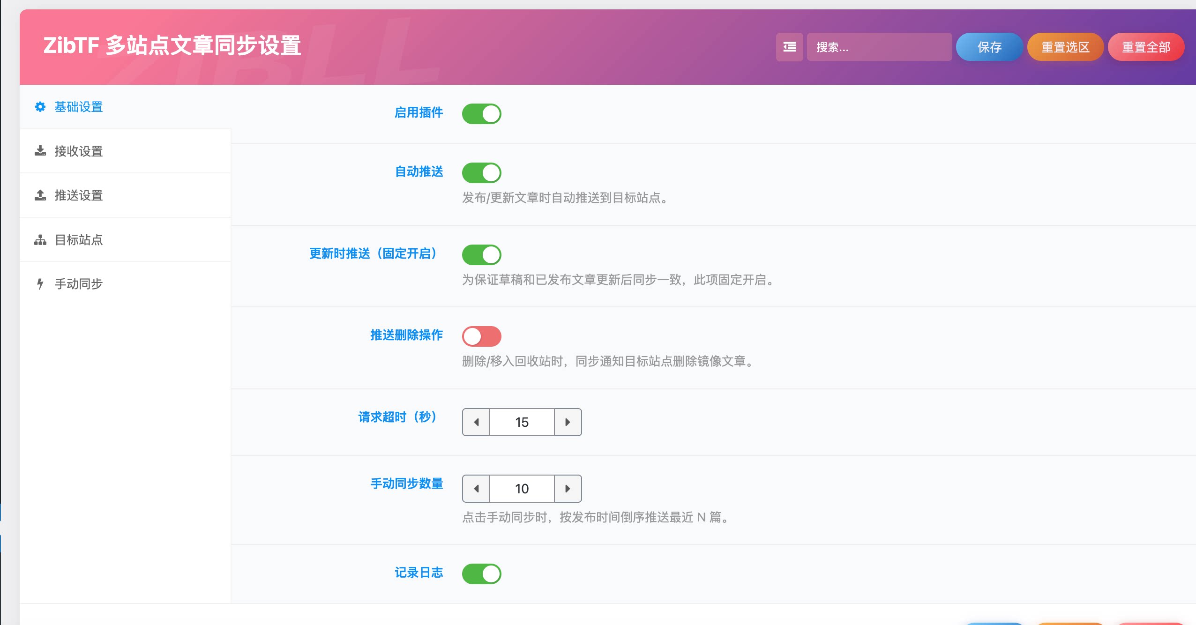Open the 目标站点 settings section
The image size is (1196, 625).
point(77,239)
